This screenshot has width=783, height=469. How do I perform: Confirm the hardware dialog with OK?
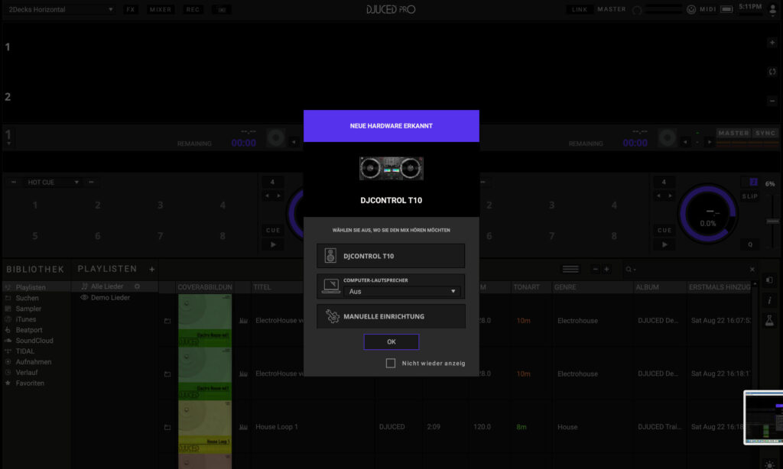[391, 341]
